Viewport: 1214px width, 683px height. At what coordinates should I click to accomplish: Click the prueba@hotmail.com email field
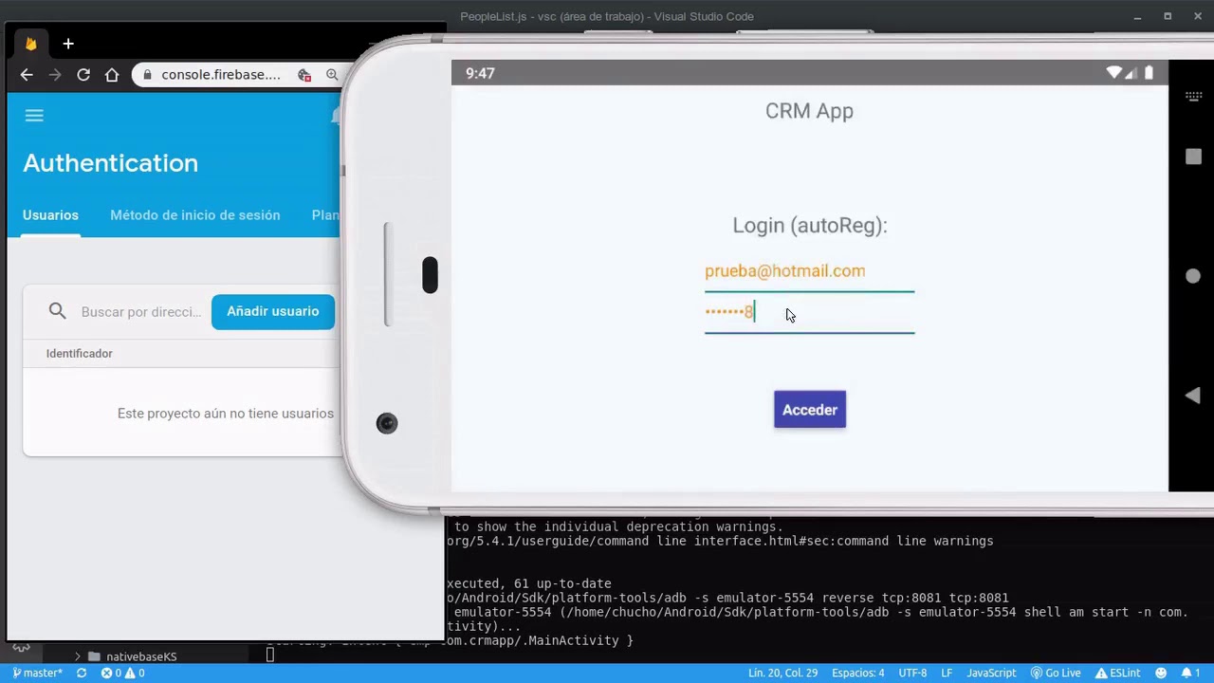[x=809, y=271]
